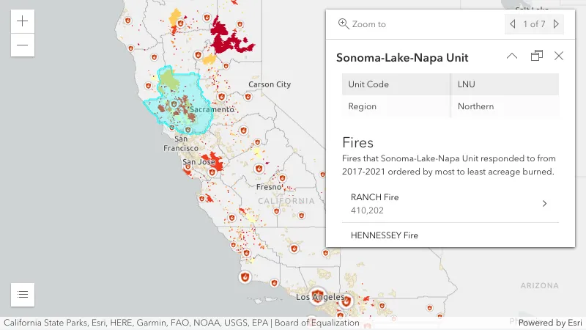Go to next feature in popup
586x330 pixels.
pos(557,24)
